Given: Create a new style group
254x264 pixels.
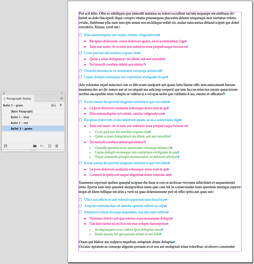Looking at the screenshot, I should [x=35, y=146].
